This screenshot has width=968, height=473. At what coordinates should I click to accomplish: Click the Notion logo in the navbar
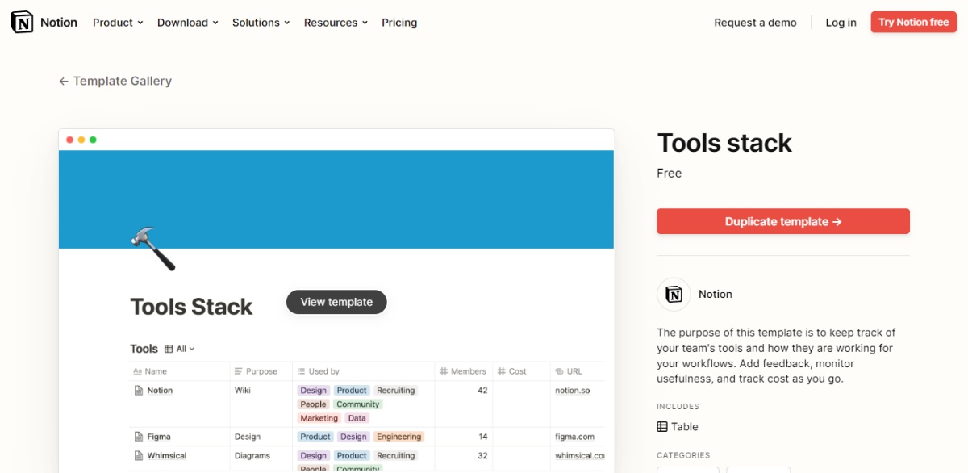click(x=44, y=23)
